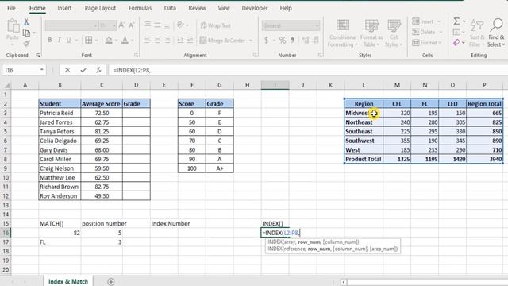Open the Help tab

click(286, 8)
